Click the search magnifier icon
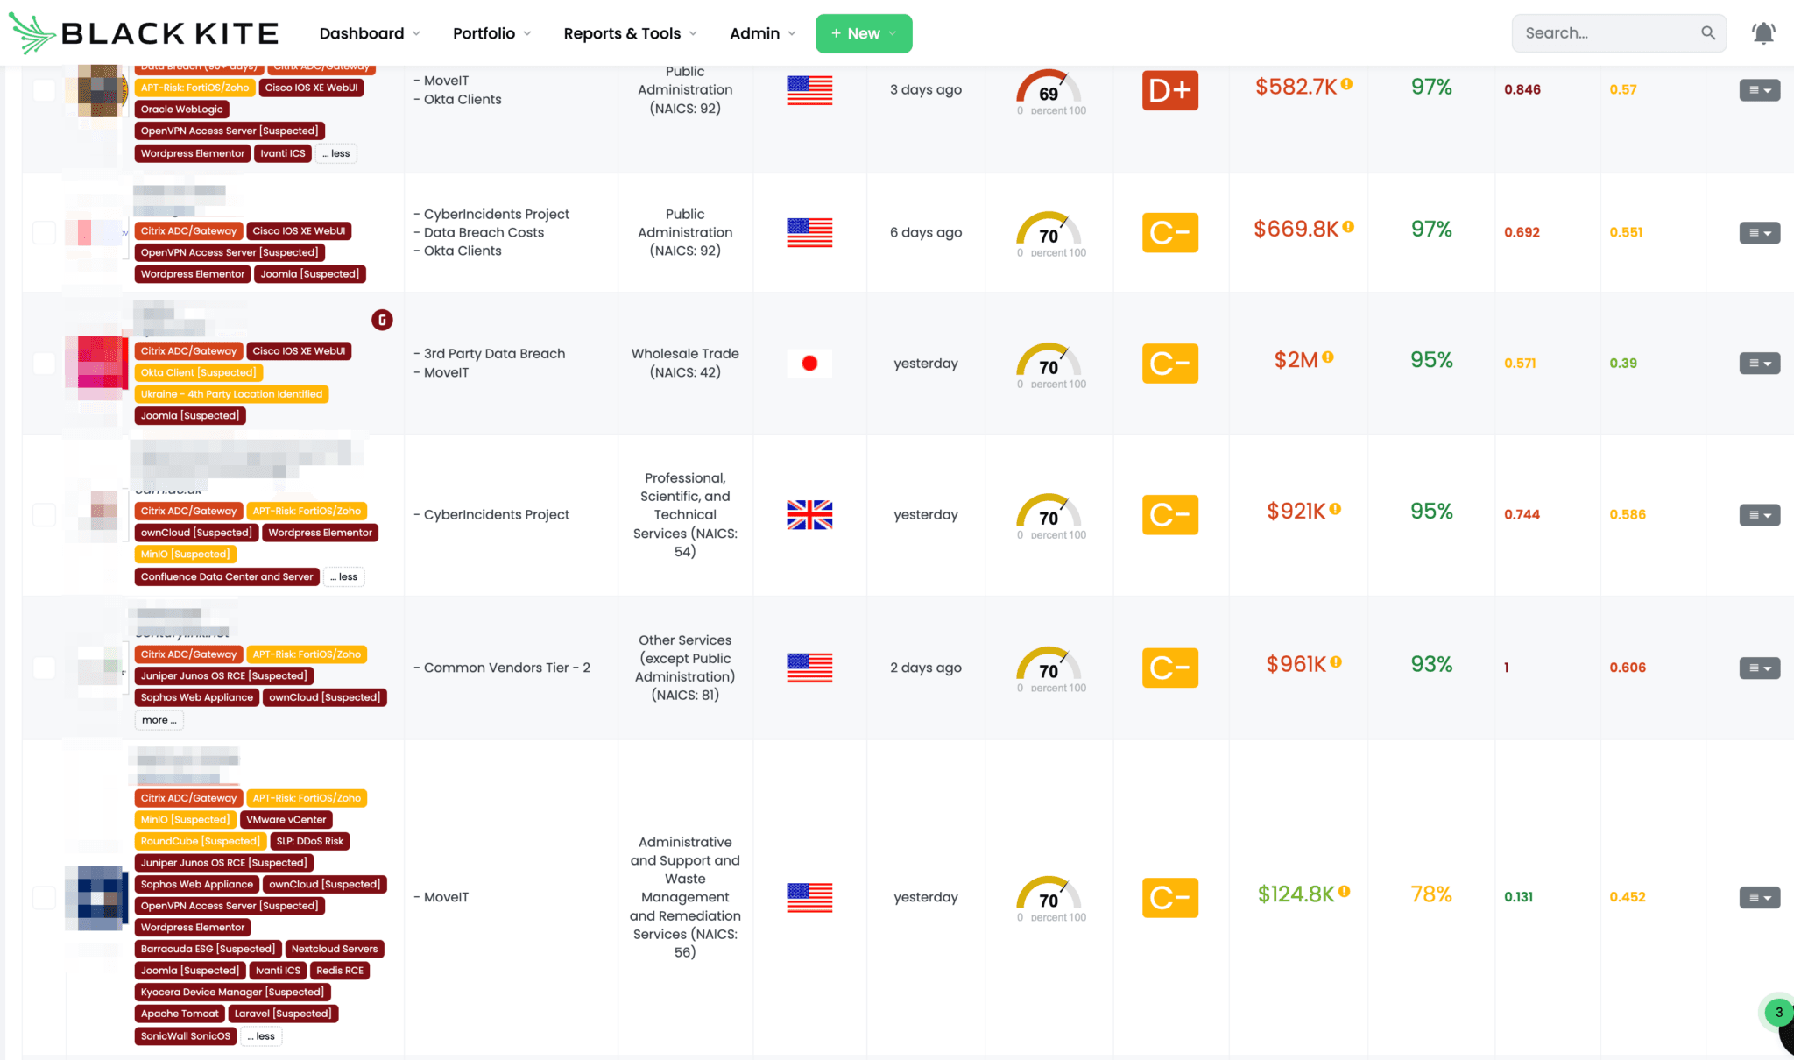Screen dimensions: 1794x1060 1707,33
